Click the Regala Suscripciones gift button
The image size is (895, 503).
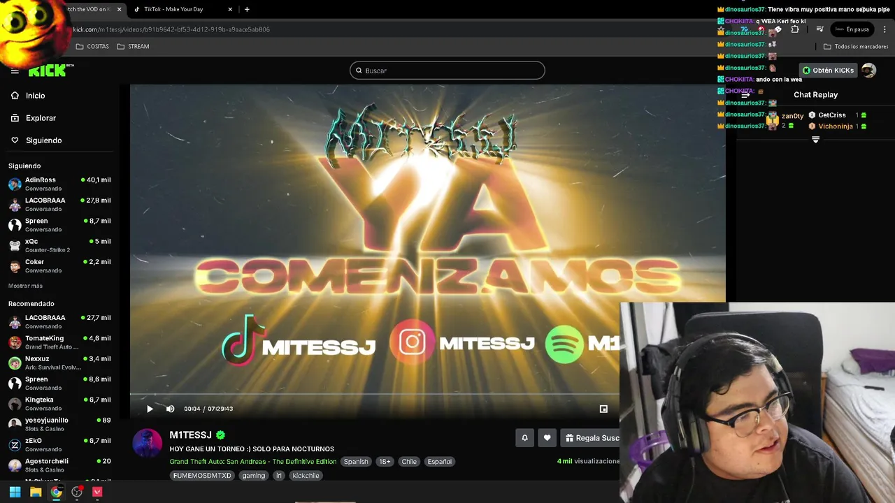pyautogui.click(x=591, y=438)
